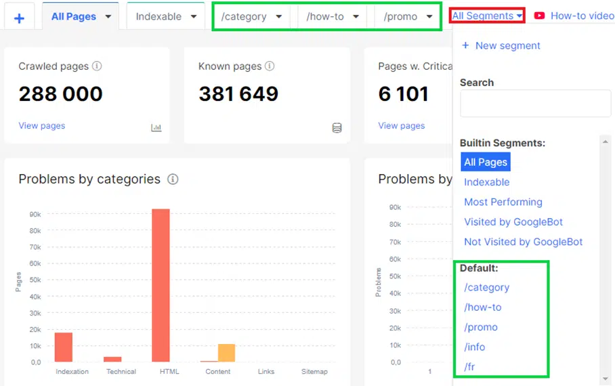Expand the All Segments dropdown
This screenshot has height=386, width=615.
click(487, 16)
